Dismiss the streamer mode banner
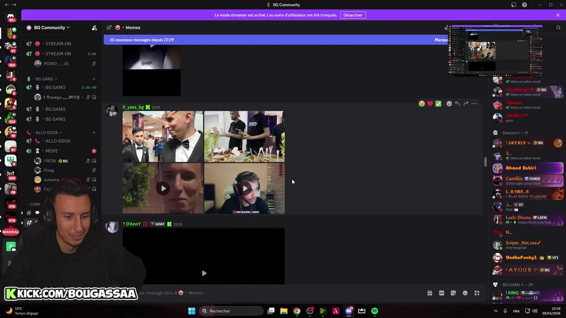The width and height of the screenshot is (566, 318). [x=558, y=15]
